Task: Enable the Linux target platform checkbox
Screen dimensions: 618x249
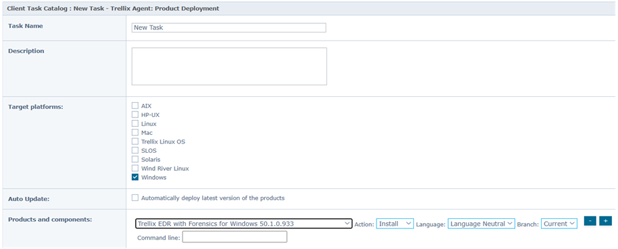Action: pyautogui.click(x=135, y=123)
